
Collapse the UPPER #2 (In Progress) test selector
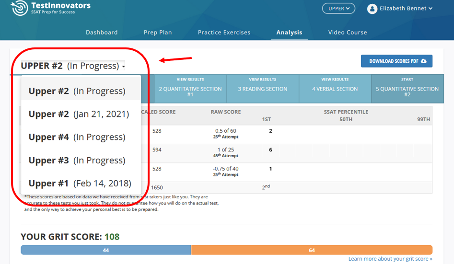[x=73, y=66]
